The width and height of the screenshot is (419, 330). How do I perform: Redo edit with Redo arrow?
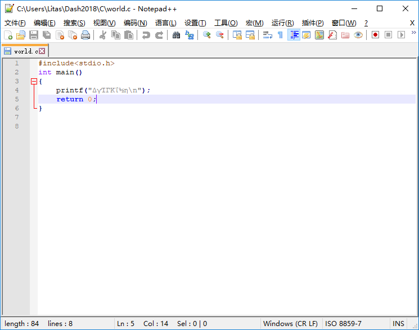click(x=159, y=35)
